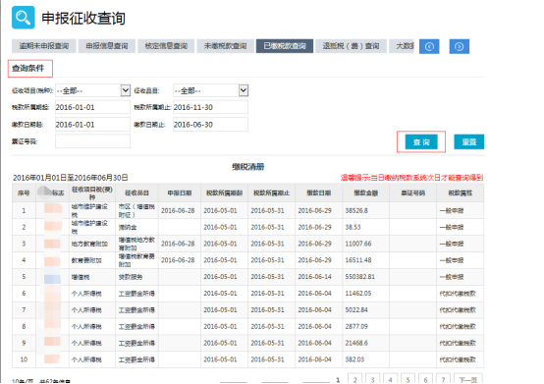Image resolution: width=544 pixels, height=384 pixels.
Task: Go to results page 5
Action: tap(408, 379)
